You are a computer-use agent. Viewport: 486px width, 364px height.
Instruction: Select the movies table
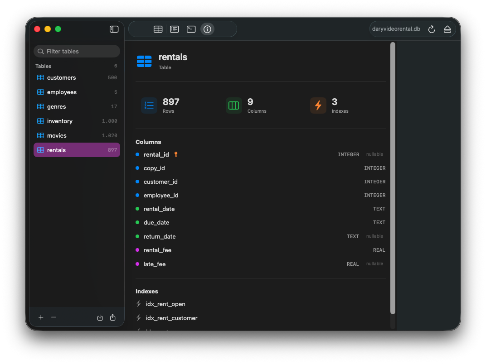pyautogui.click(x=77, y=135)
